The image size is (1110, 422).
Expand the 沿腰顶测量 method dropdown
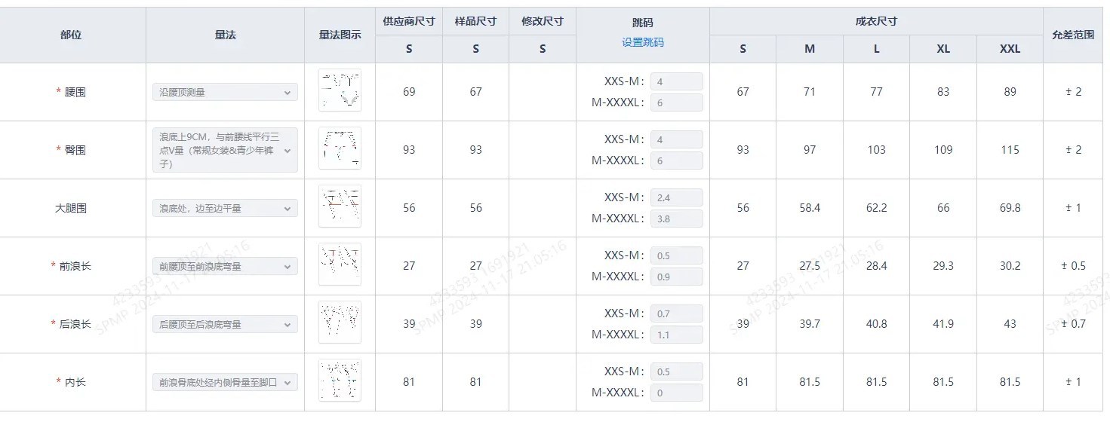coord(225,92)
